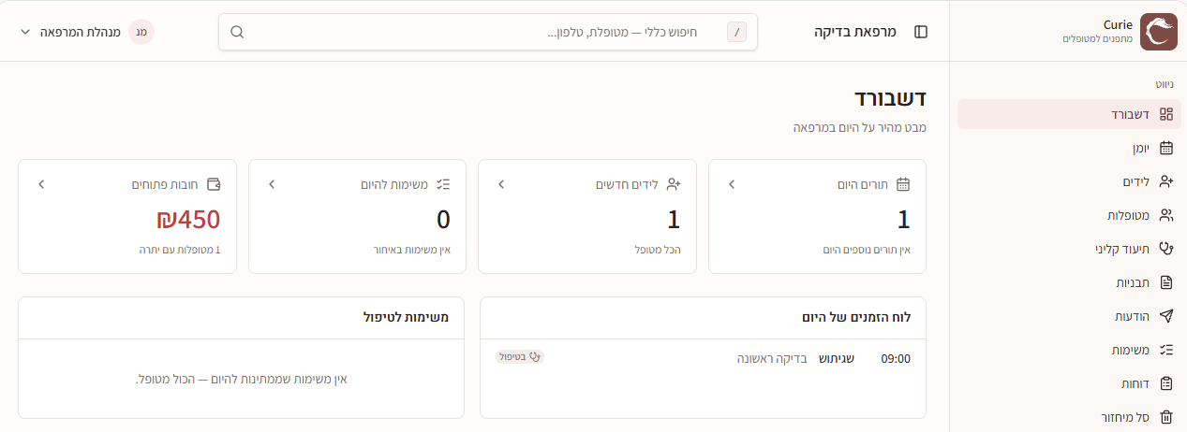Toggle the sidebar panel icon beside מרפאת בדיקה
The height and width of the screenshot is (432, 1187).
click(x=921, y=32)
